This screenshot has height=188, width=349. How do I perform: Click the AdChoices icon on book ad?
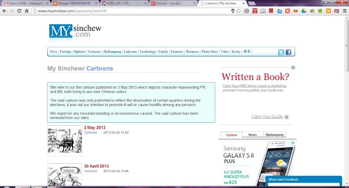[x=293, y=67]
